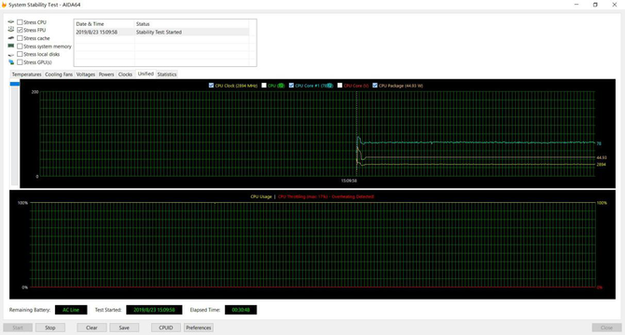Click the FPU icon beside Stress FPU

click(11, 30)
